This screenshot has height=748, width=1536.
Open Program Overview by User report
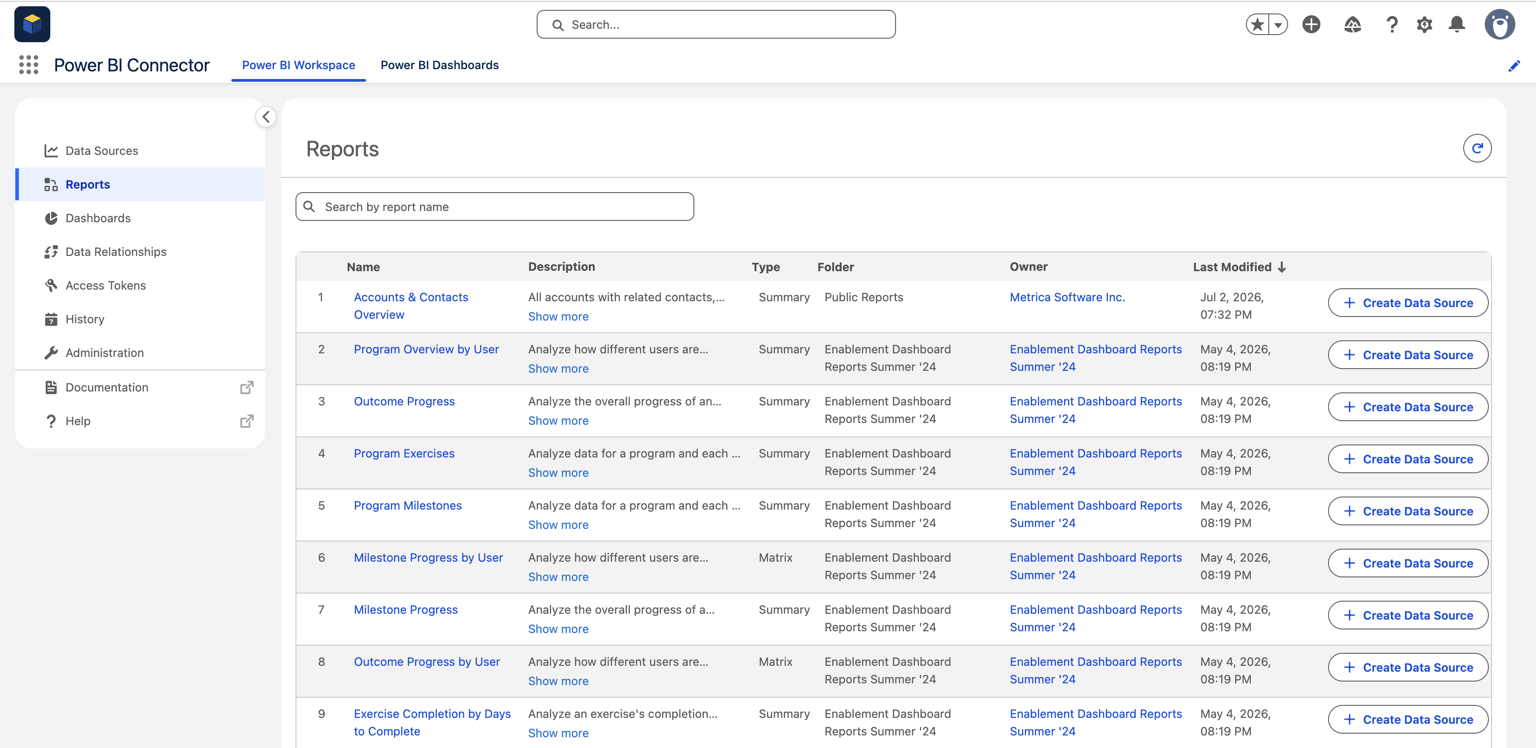click(426, 349)
